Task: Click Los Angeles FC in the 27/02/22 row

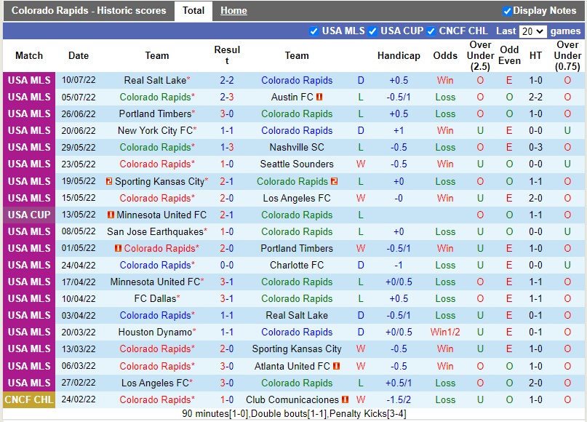Action: point(155,383)
